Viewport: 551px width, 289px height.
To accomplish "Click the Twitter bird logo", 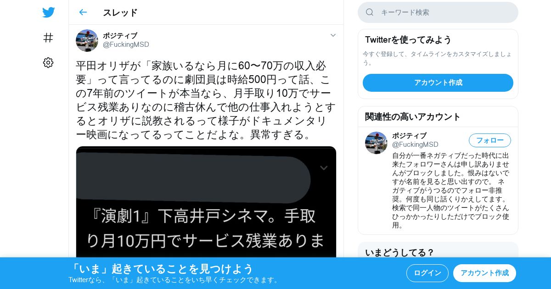I will (x=48, y=12).
